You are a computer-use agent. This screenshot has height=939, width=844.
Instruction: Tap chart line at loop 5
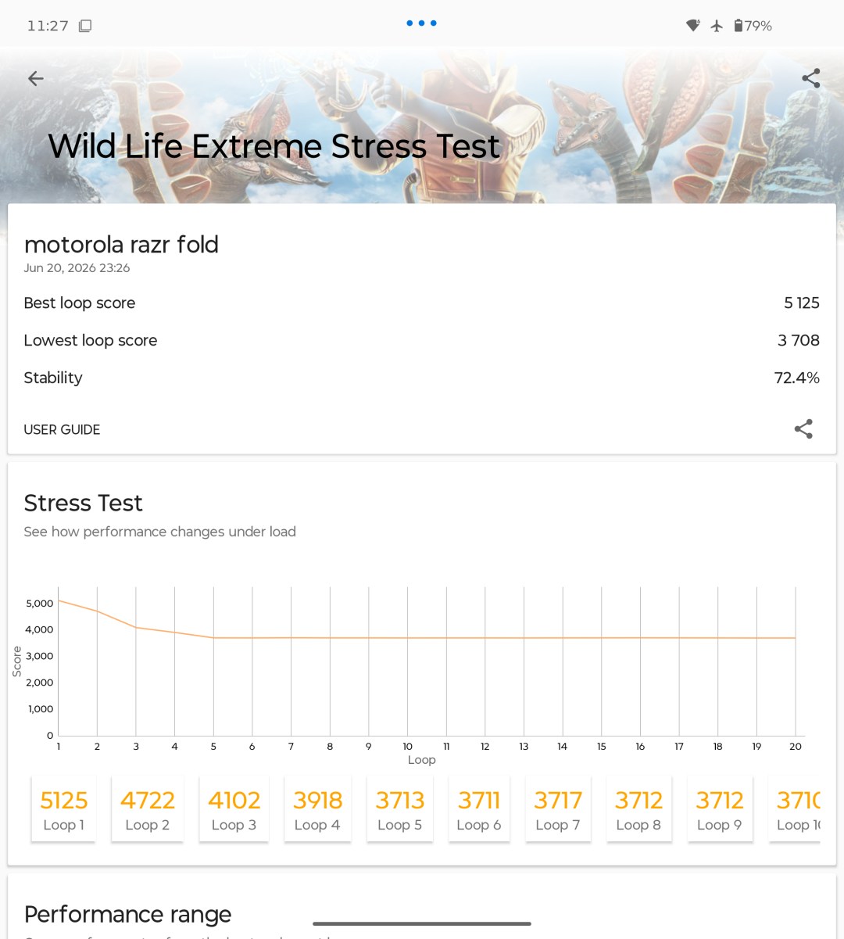(x=213, y=638)
